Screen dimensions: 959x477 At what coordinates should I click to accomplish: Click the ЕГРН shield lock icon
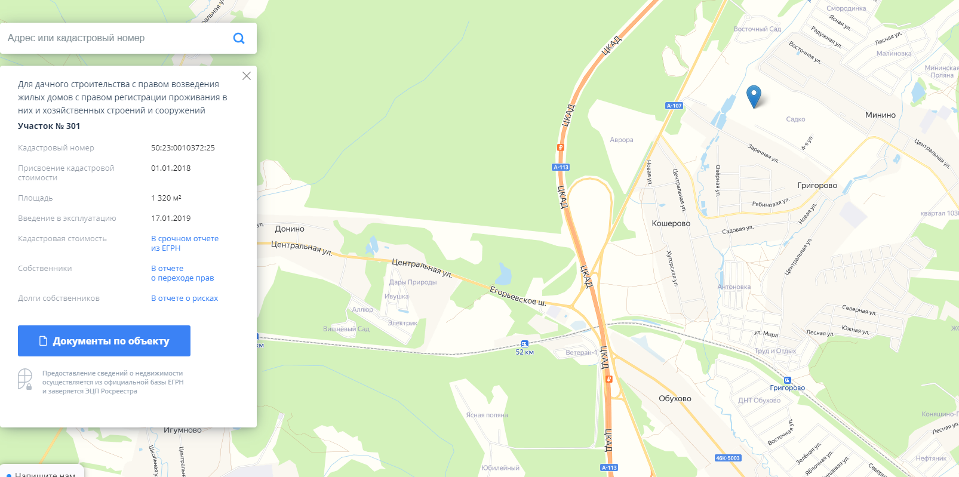pos(25,379)
